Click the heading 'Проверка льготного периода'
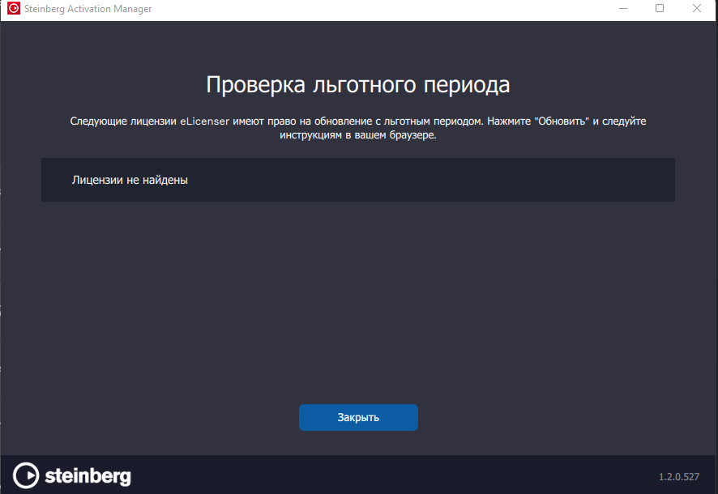718x494 pixels. click(x=358, y=84)
